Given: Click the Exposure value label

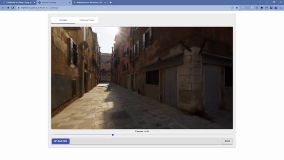Looking at the screenshot, I should (x=142, y=131).
